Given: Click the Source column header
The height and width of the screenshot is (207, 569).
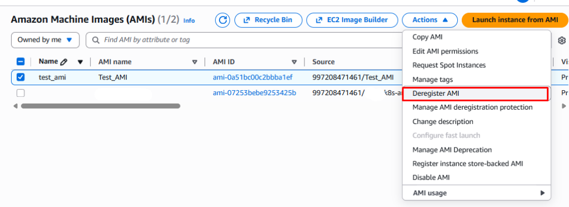Looking at the screenshot, I should 323,62.
